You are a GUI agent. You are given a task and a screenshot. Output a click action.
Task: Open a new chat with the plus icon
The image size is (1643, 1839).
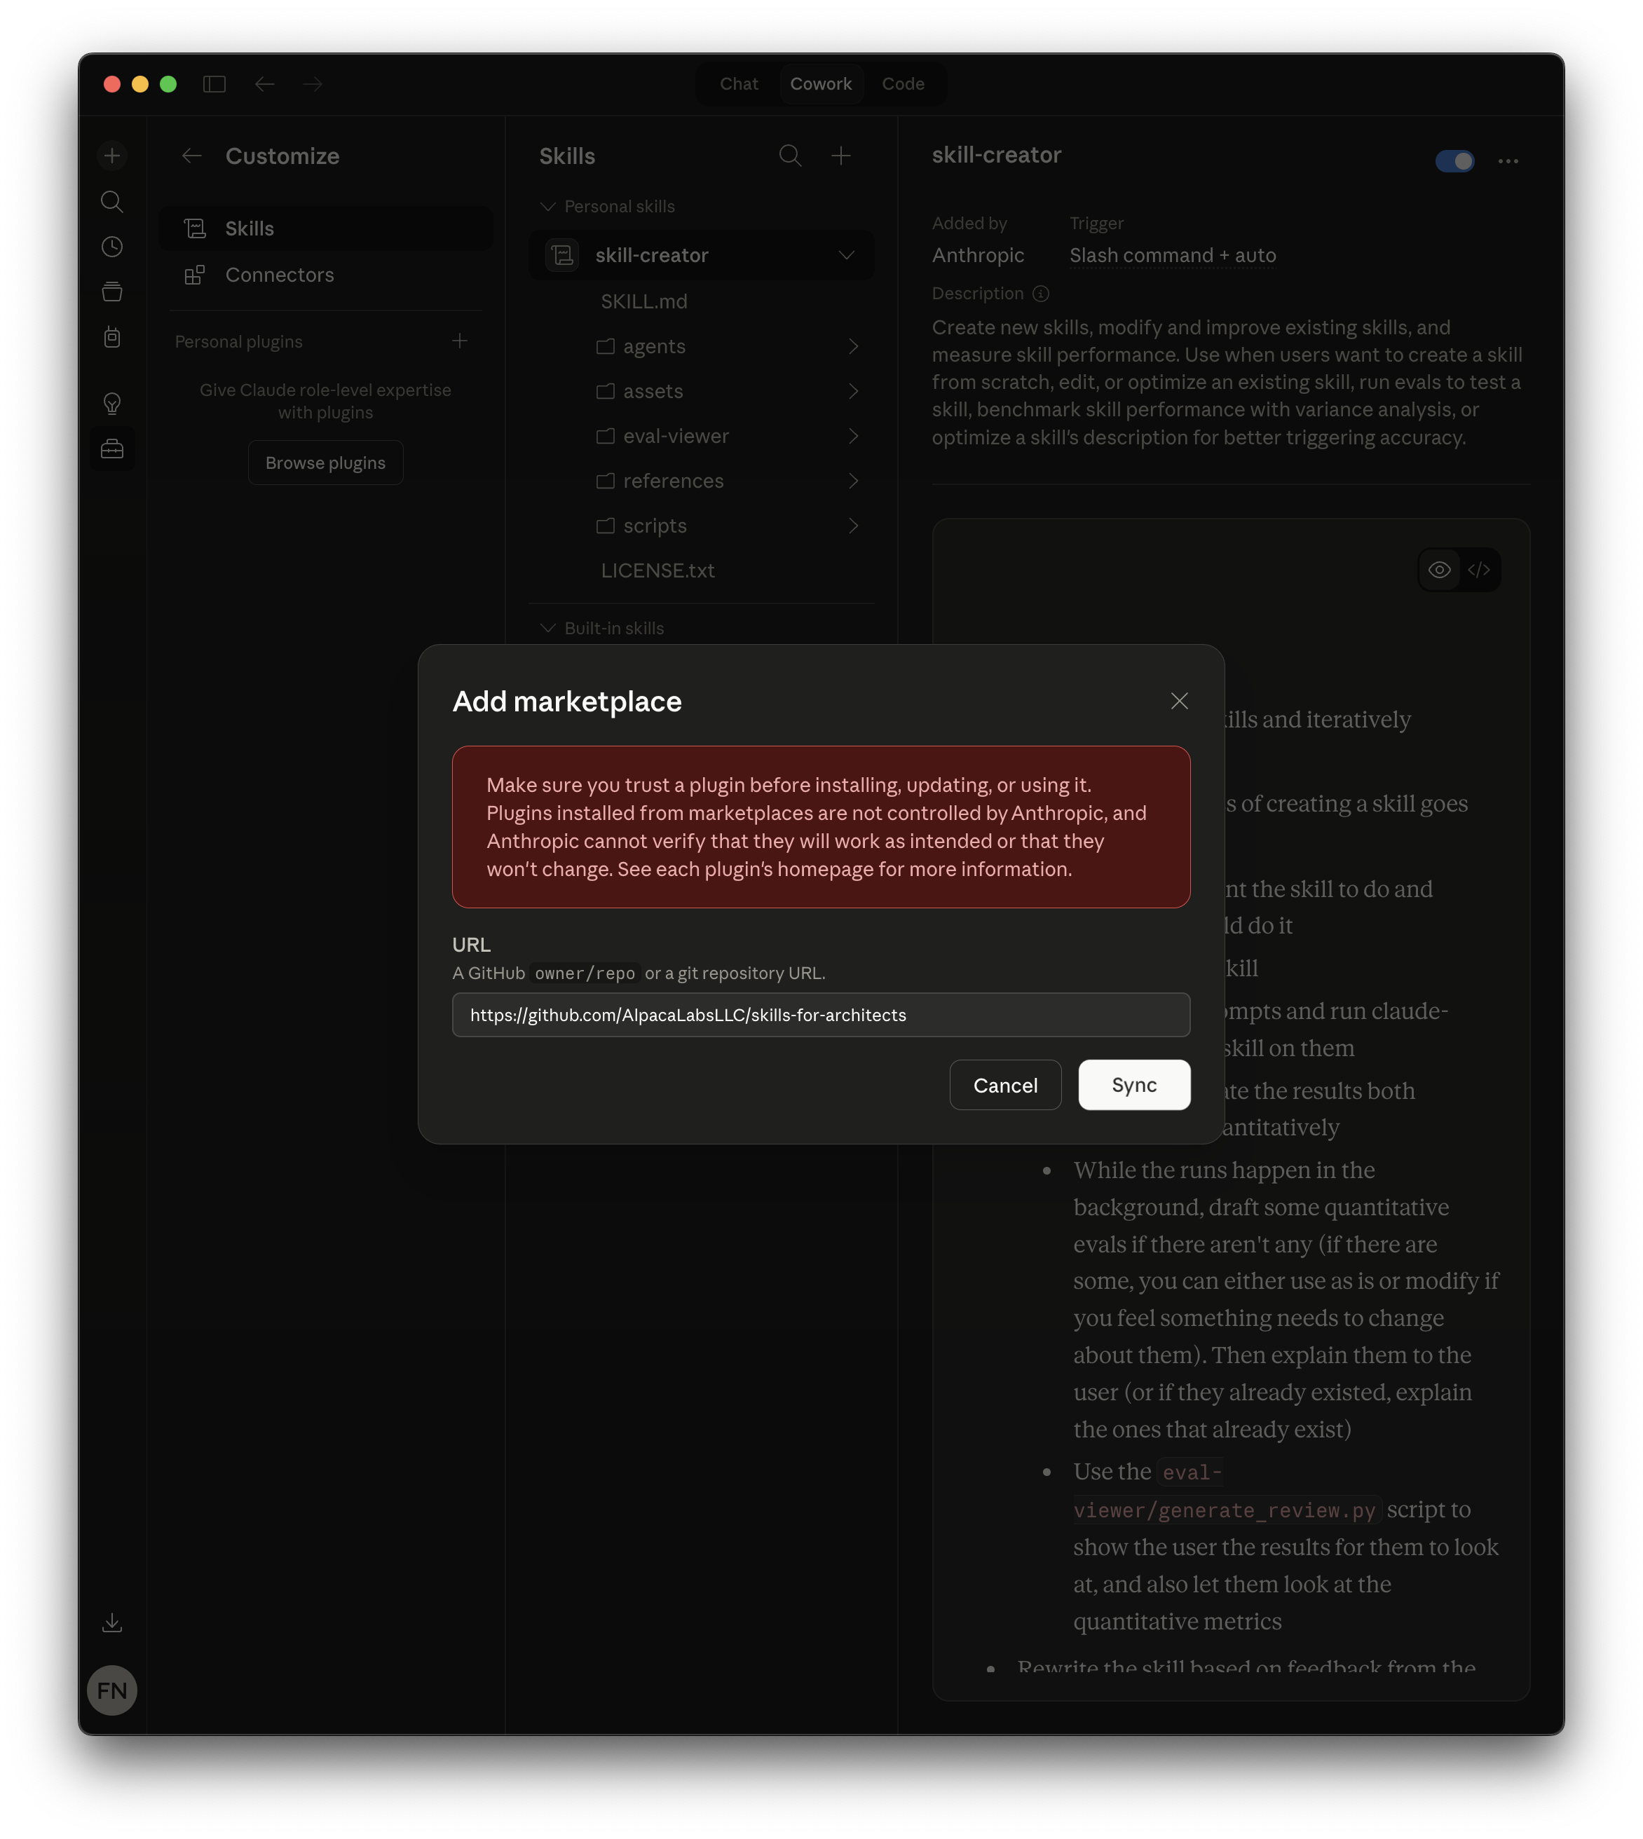112,156
